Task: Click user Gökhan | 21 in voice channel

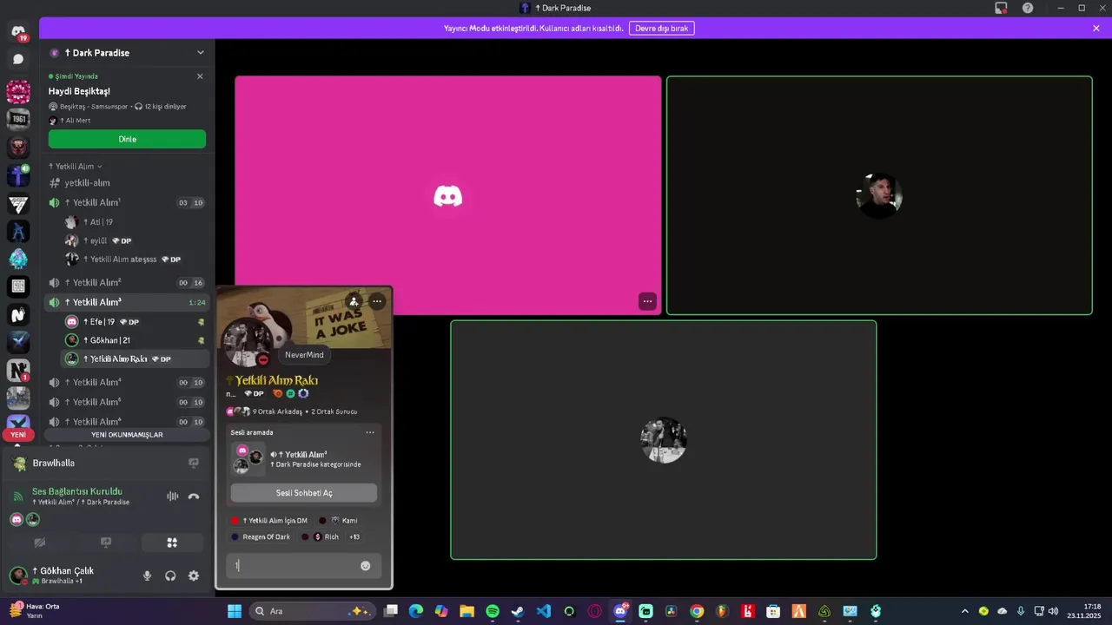Action: click(x=136, y=341)
